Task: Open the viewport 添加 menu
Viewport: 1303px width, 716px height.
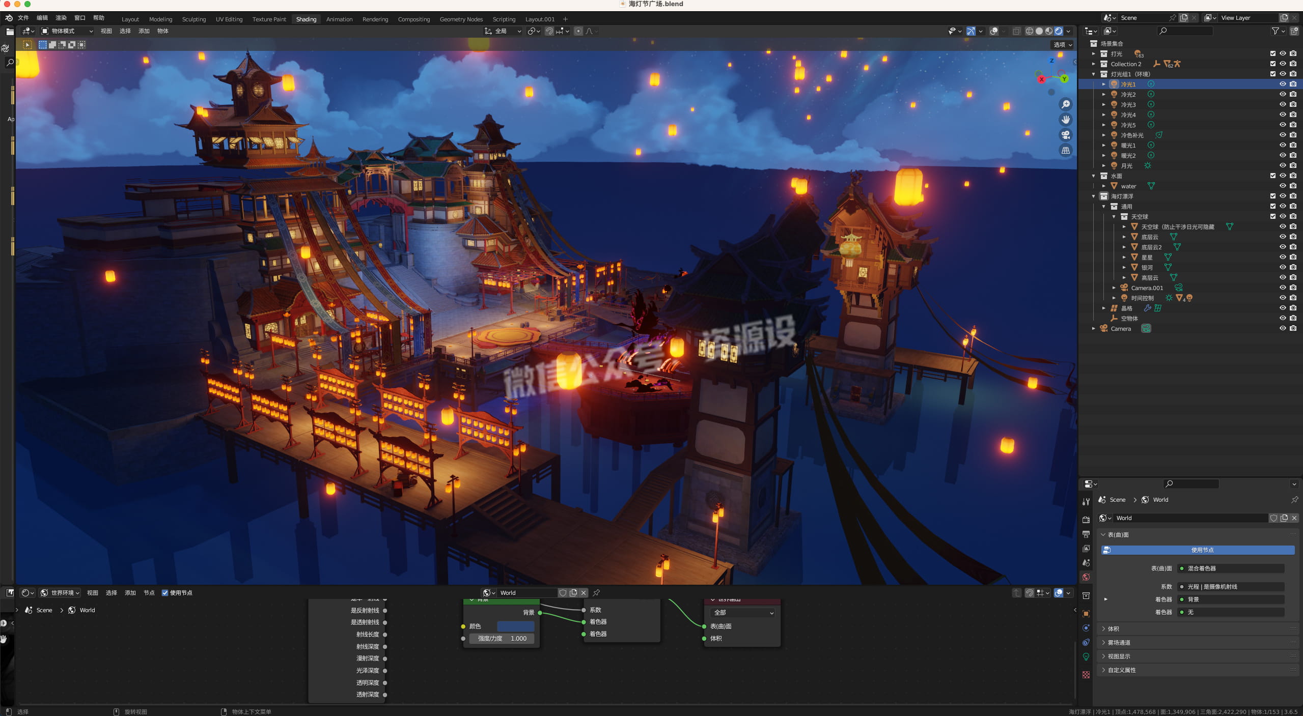Action: (x=144, y=31)
